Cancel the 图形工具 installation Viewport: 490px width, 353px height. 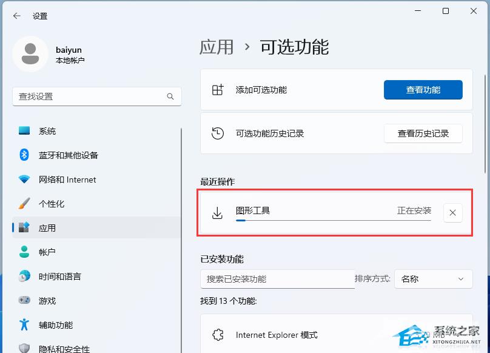(452, 213)
